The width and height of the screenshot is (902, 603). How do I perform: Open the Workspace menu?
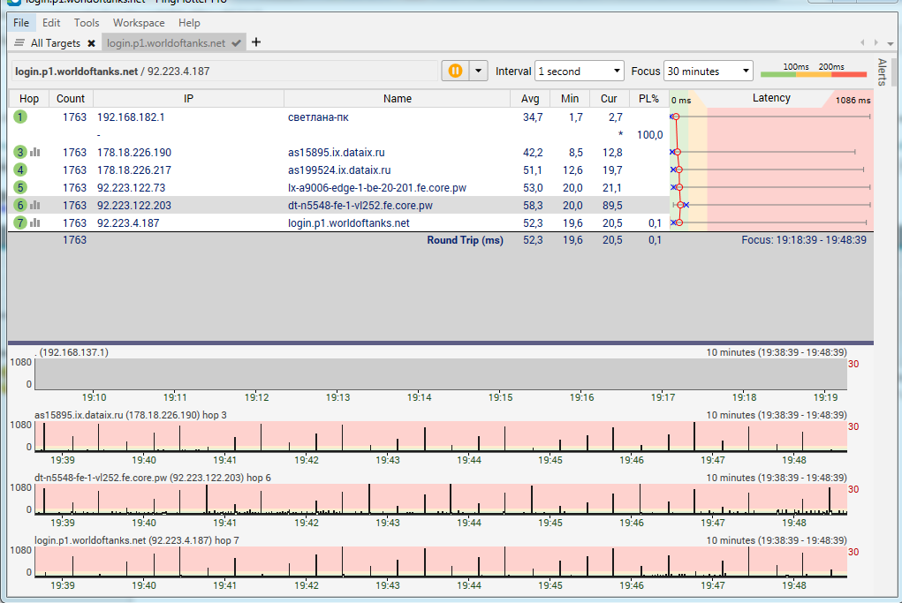[x=139, y=23]
